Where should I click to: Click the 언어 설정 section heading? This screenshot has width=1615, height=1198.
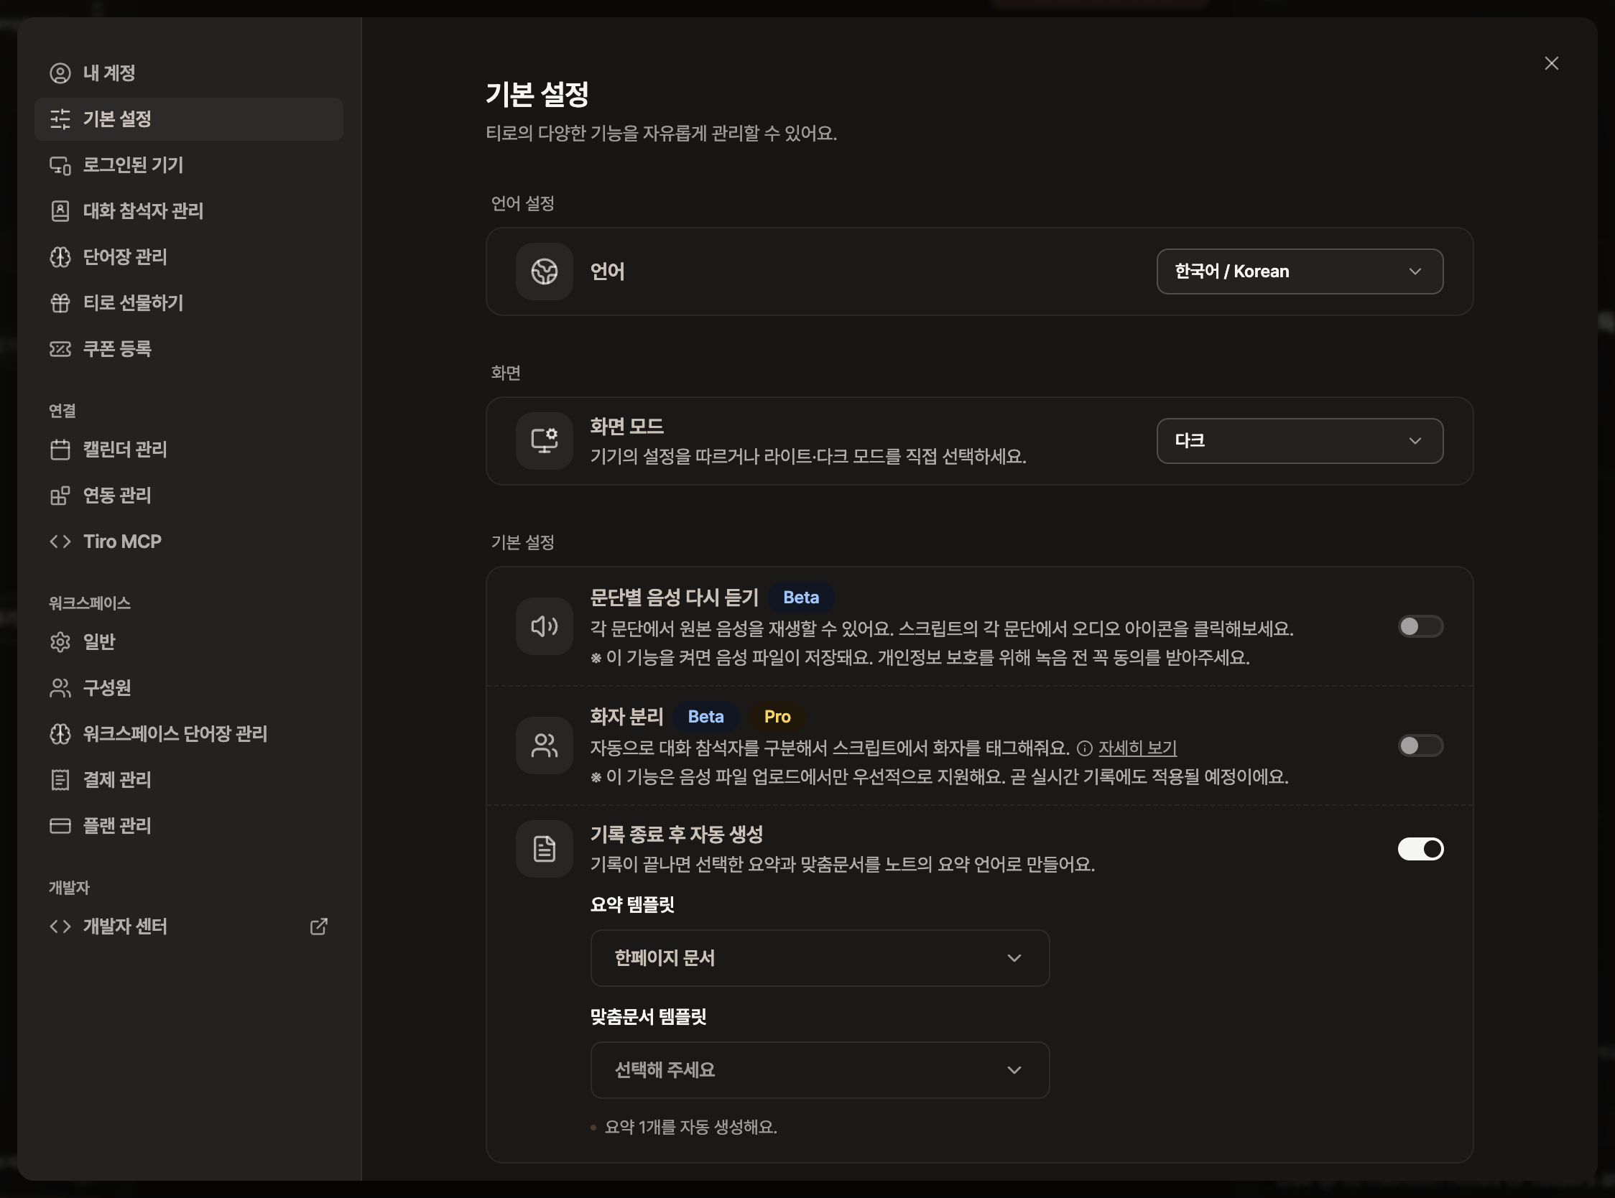point(522,203)
